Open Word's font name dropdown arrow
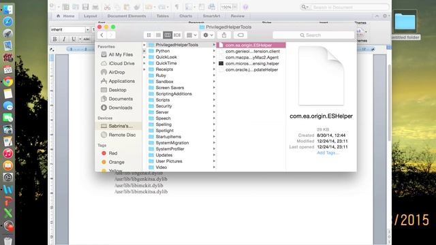Image resolution: width=436 pixels, height=245 pixels. 88,29
